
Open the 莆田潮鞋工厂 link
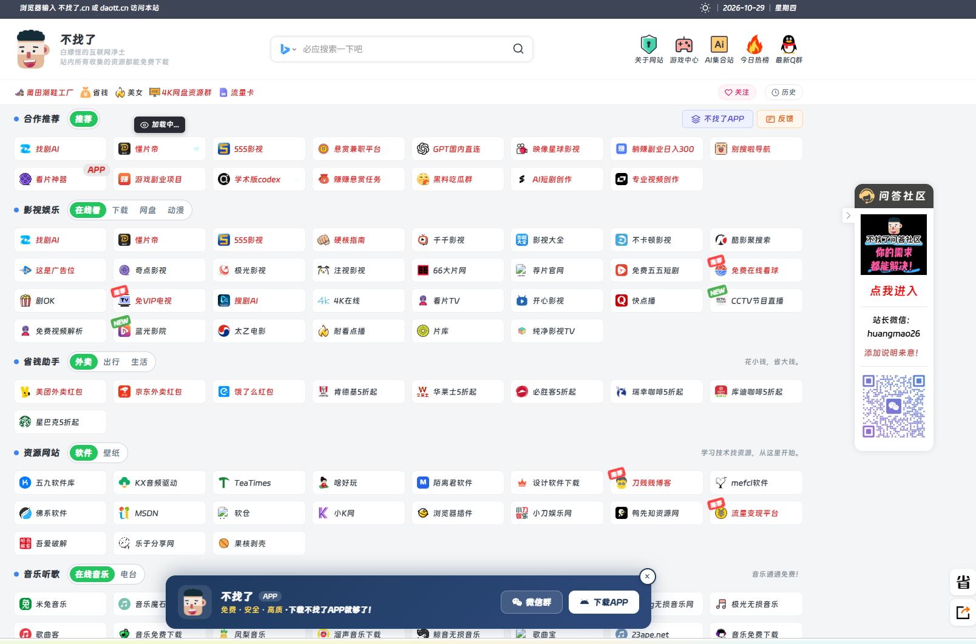[44, 92]
